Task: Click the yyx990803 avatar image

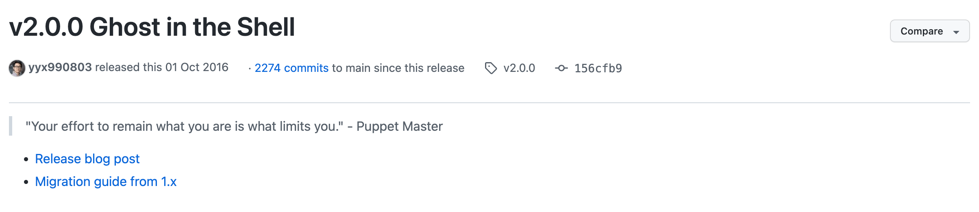Action: pyautogui.click(x=17, y=68)
